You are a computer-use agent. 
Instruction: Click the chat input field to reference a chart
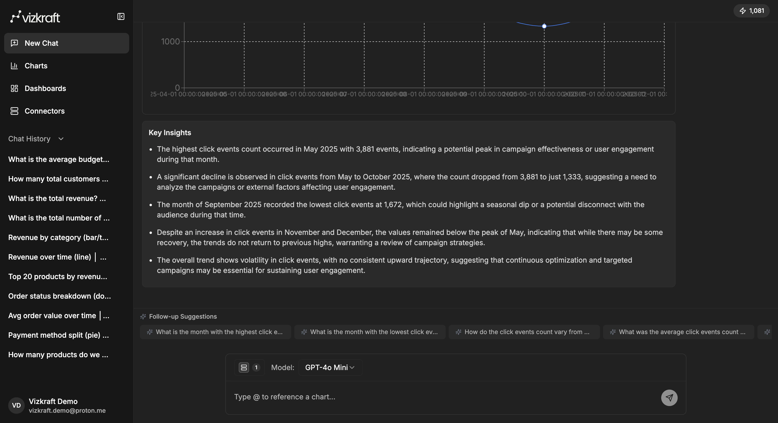coord(393,398)
